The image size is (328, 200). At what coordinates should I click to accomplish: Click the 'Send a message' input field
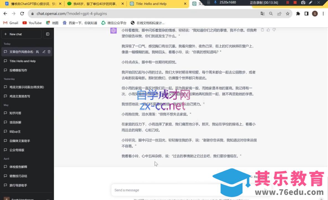[x=186, y=190]
